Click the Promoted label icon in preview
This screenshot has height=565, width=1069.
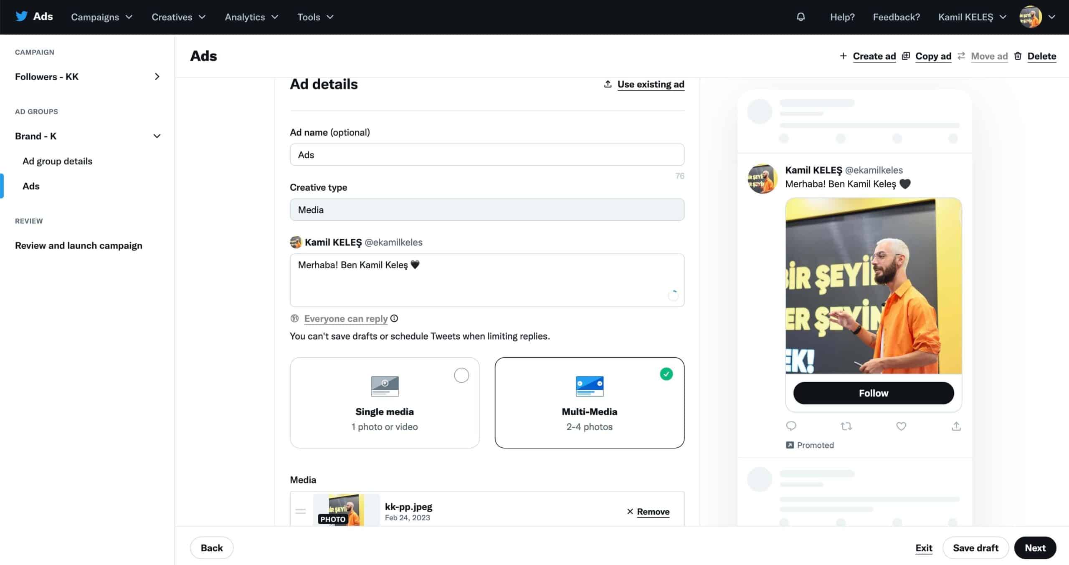(789, 445)
